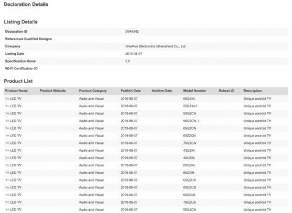This screenshot has height=213, width=292.
Task: Select model number 43U2IN
Action: [189, 158]
